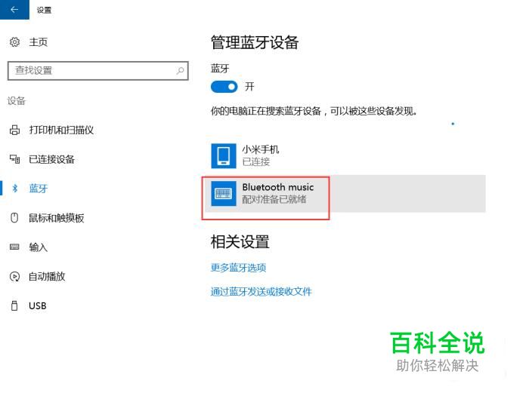Click the printer icon in sidebar
Image resolution: width=523 pixels, height=399 pixels.
pyautogui.click(x=14, y=130)
